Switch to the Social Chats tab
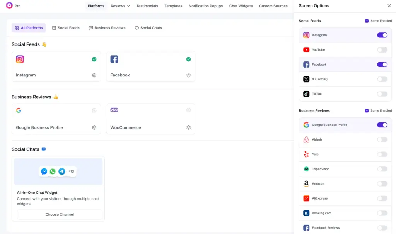 [x=148, y=28]
